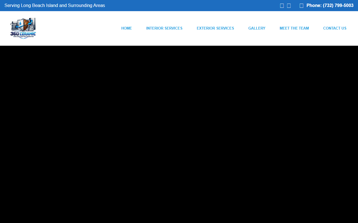Click the cyan social icon placeholder in top bar
Screen dimensions: 358x223
(289, 6)
